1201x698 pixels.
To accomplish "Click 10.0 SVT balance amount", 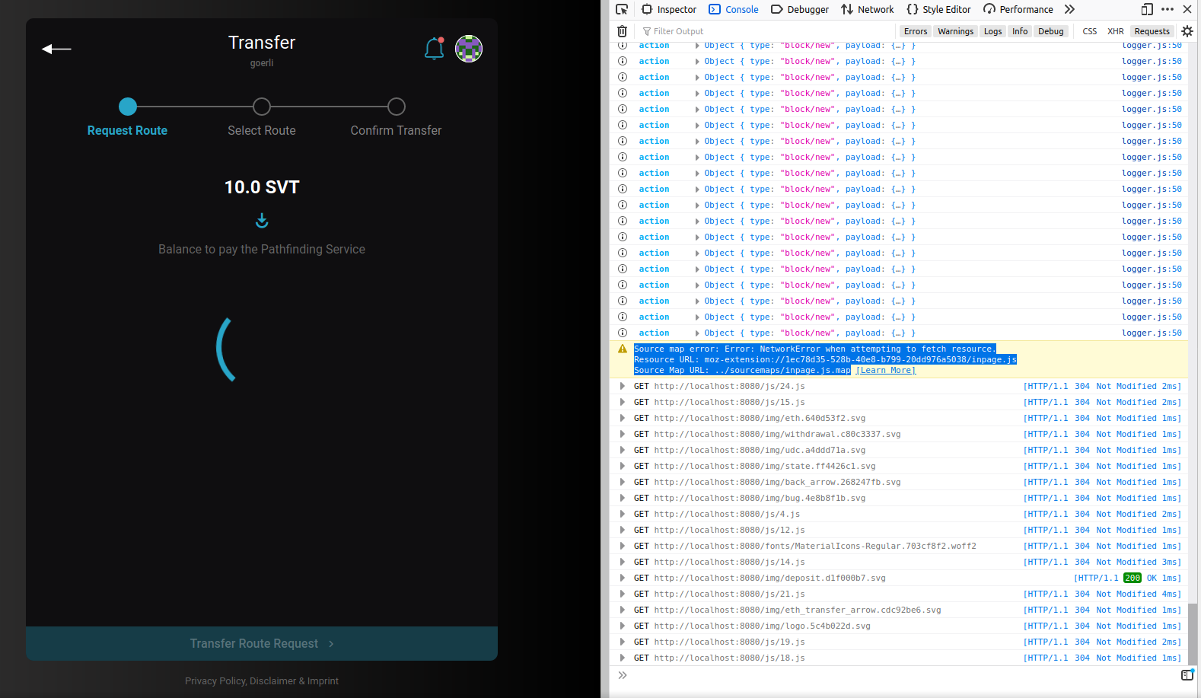I will (x=262, y=187).
